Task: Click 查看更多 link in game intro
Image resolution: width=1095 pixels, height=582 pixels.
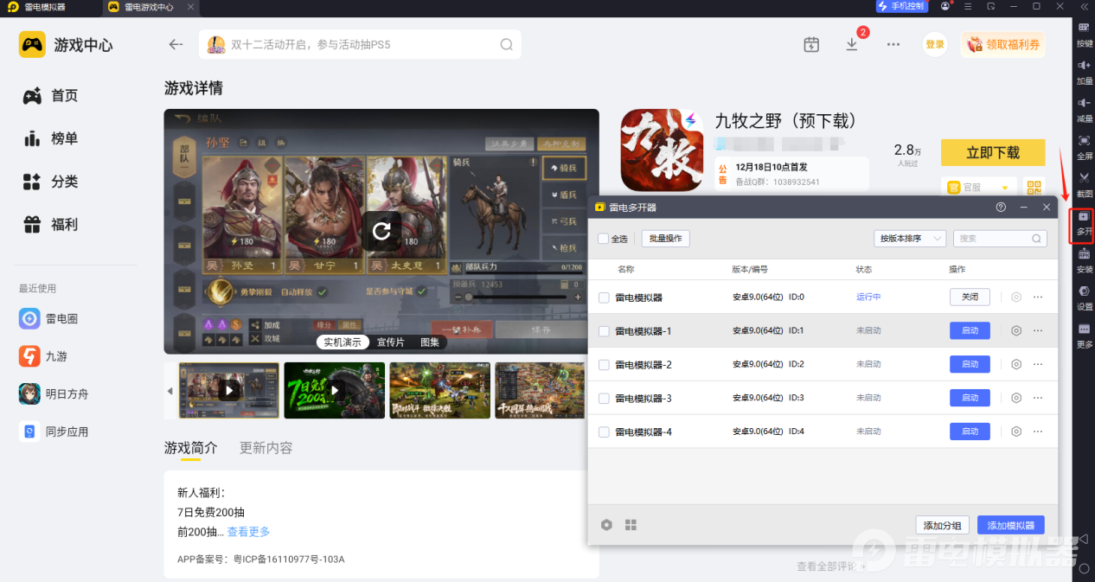Action: pos(248,532)
